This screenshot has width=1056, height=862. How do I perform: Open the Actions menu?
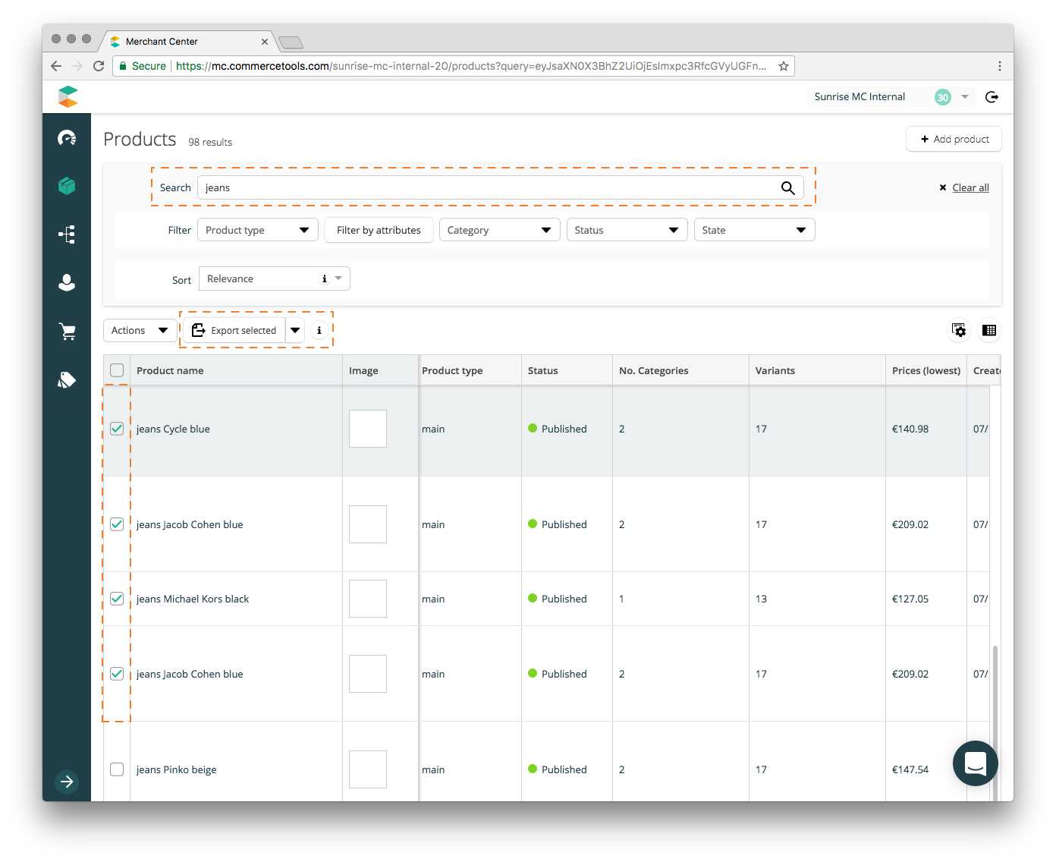tap(139, 330)
